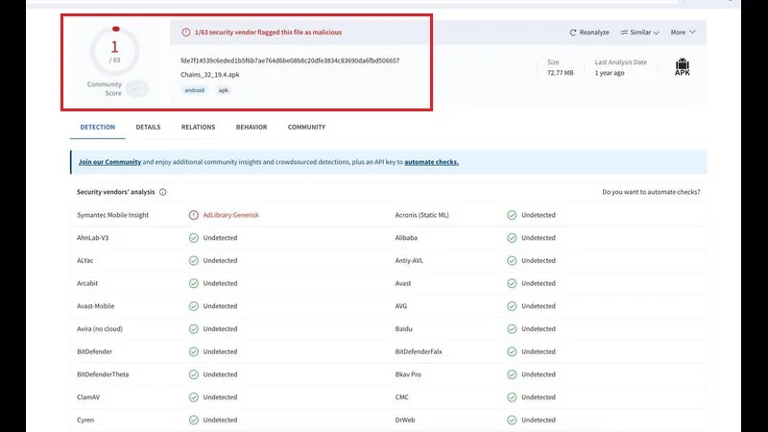The height and width of the screenshot is (432, 768).
Task: Click the android tag chip
Action: click(195, 90)
